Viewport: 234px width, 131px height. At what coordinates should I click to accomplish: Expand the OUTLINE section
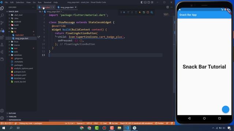pyautogui.click(x=12, y=113)
